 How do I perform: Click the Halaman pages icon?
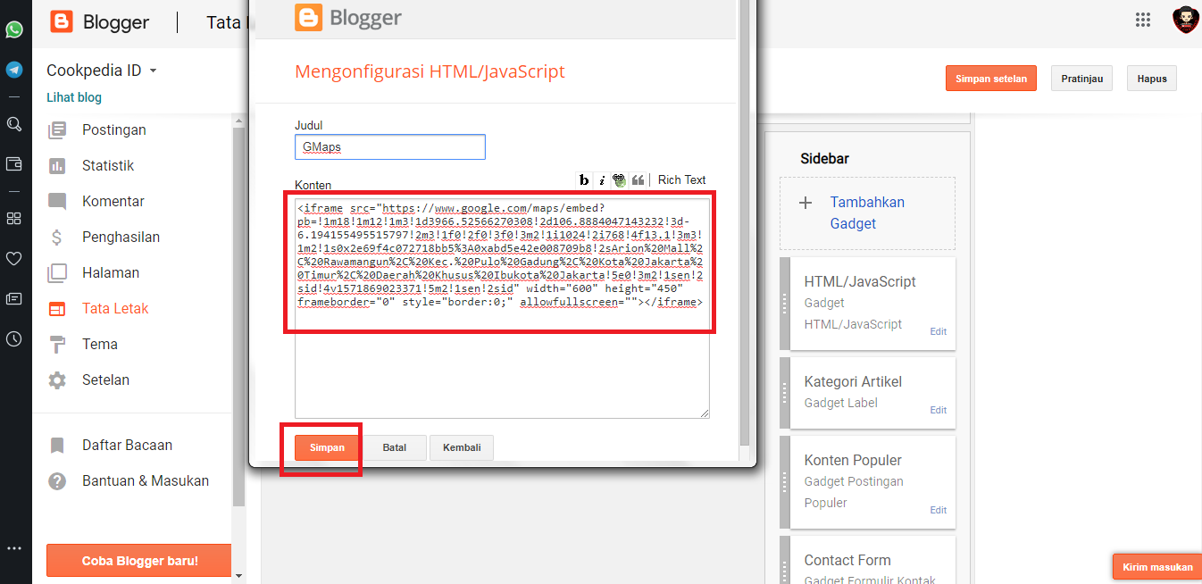coord(57,272)
